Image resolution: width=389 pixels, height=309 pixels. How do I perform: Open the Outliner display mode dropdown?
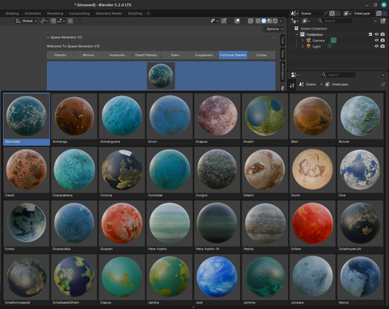point(306,21)
